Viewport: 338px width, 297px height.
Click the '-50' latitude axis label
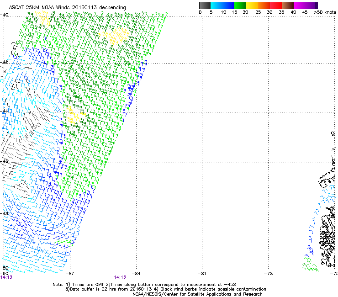(4, 268)
